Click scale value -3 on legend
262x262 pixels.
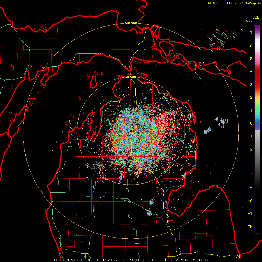[250, 162]
